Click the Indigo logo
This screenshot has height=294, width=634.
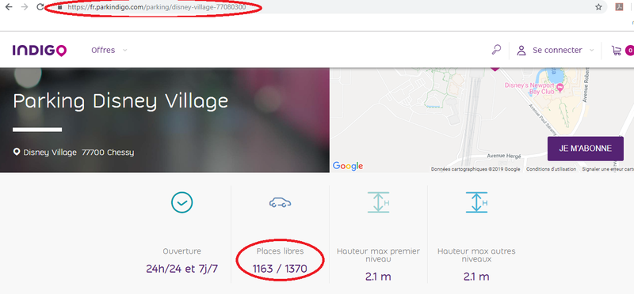point(40,51)
